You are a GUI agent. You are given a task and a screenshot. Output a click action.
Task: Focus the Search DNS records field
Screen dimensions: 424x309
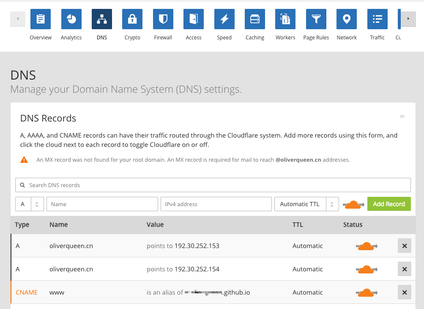point(213,185)
